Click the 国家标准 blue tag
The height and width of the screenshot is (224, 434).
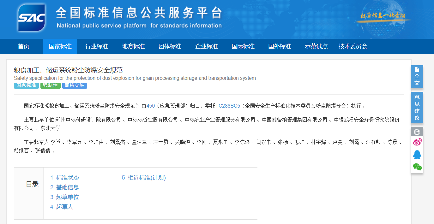click(26, 85)
